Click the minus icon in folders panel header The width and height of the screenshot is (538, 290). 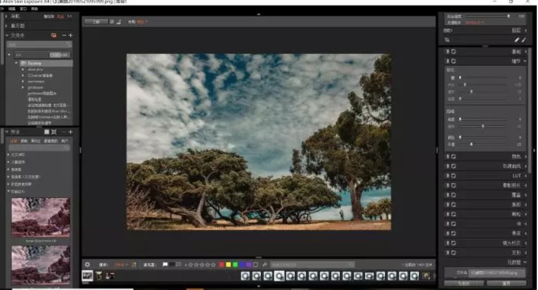click(x=63, y=35)
